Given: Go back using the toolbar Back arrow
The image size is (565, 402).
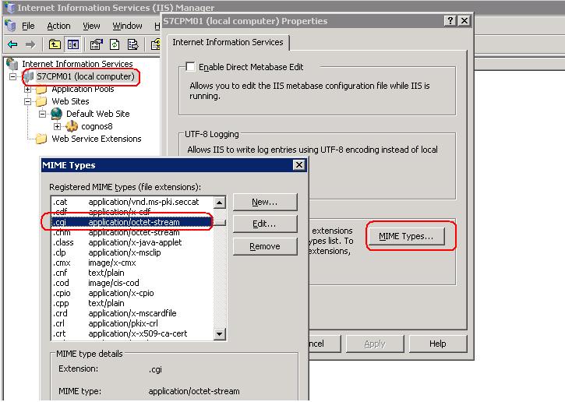Looking at the screenshot, I should click(12, 44).
